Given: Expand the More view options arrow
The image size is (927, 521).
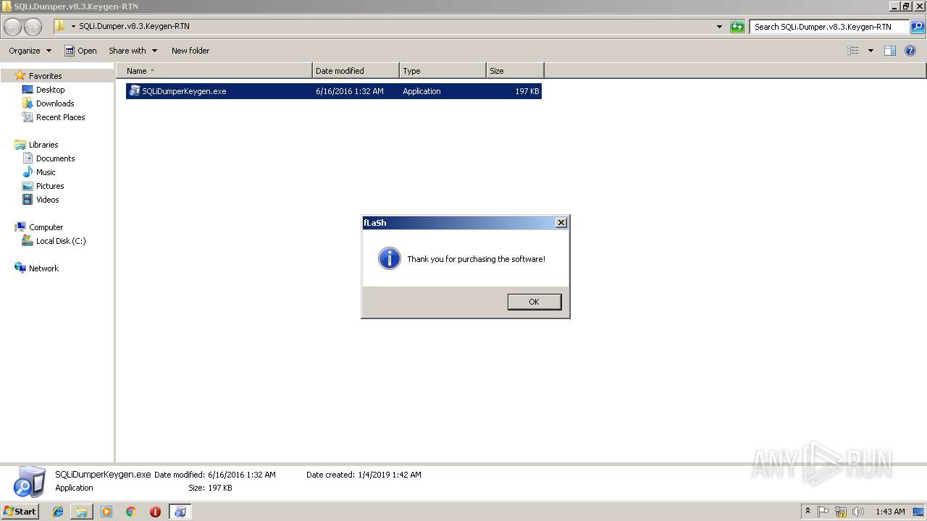Looking at the screenshot, I should click(871, 51).
